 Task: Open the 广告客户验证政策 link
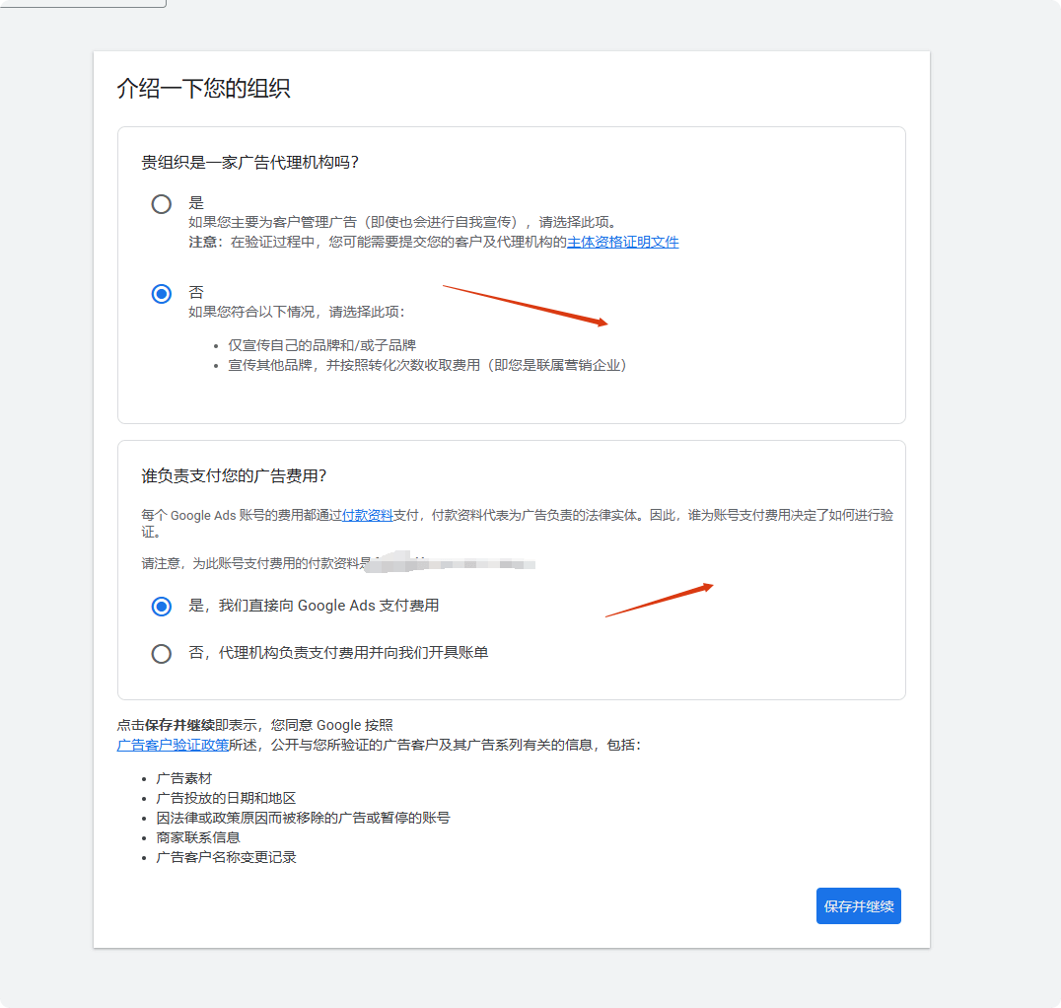coord(173,745)
